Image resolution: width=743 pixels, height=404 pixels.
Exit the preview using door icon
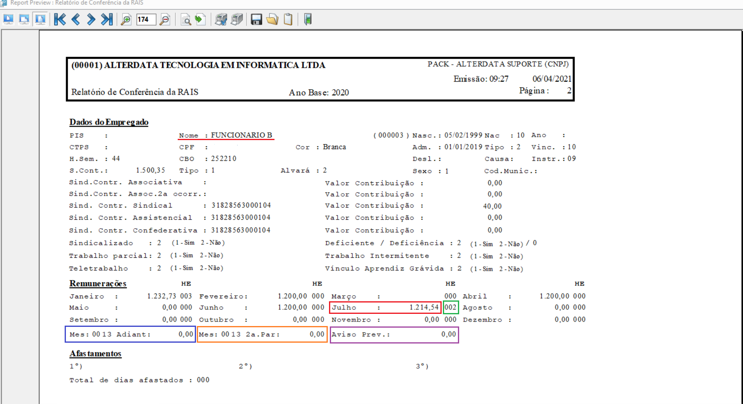(308, 19)
